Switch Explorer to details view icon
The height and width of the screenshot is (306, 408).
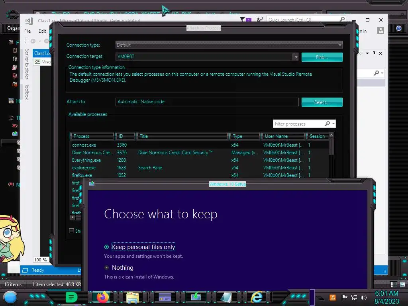point(393,284)
